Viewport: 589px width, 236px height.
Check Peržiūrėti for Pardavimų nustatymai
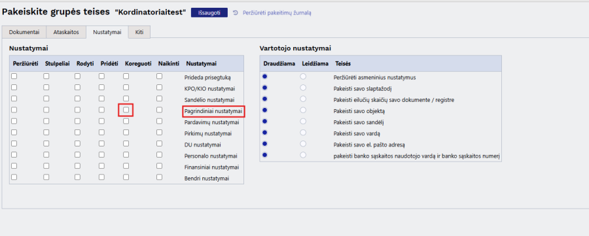pos(14,121)
